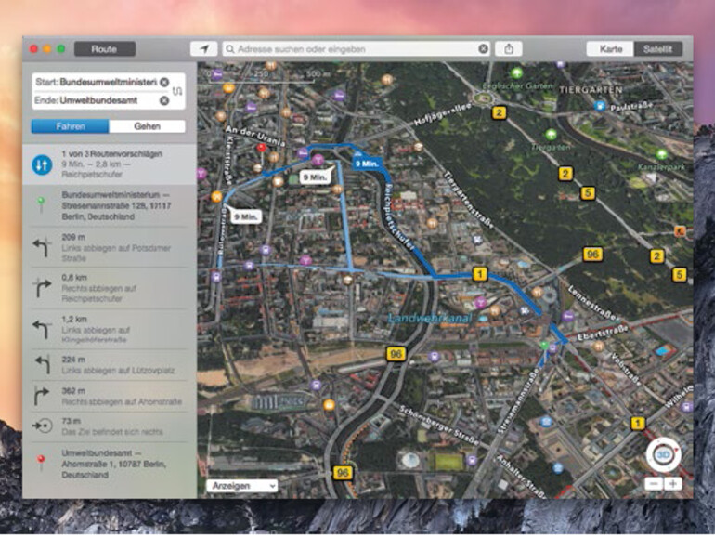Toggle the 3D compass view button
715x537 pixels.
[x=664, y=454]
